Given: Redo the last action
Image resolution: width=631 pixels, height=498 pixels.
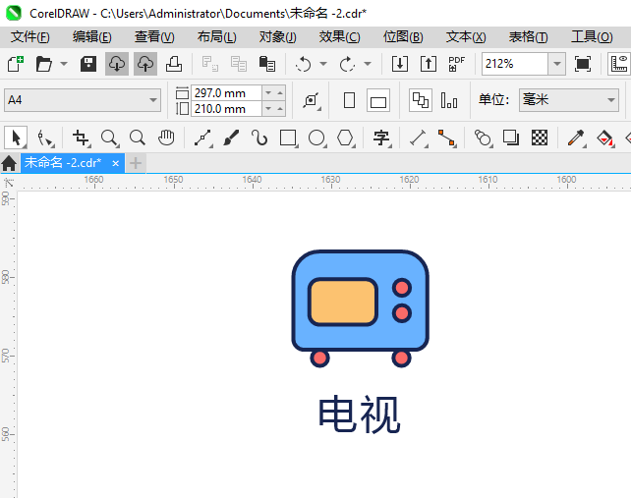Looking at the screenshot, I should (347, 64).
